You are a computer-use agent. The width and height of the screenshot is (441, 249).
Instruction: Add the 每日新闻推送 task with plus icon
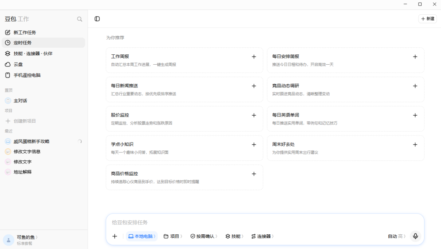tap(254, 86)
